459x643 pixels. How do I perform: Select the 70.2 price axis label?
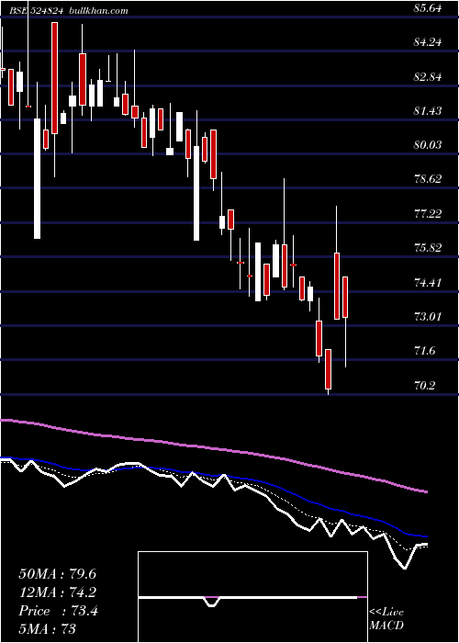click(424, 385)
